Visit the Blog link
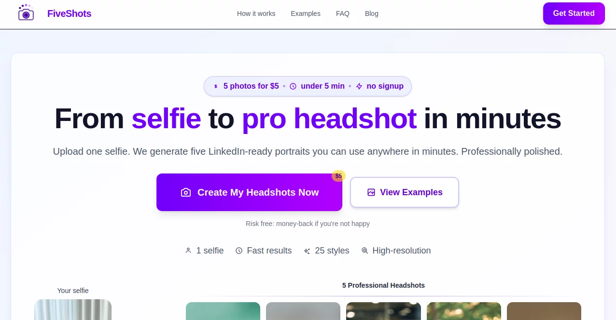The image size is (616, 320). (x=371, y=13)
